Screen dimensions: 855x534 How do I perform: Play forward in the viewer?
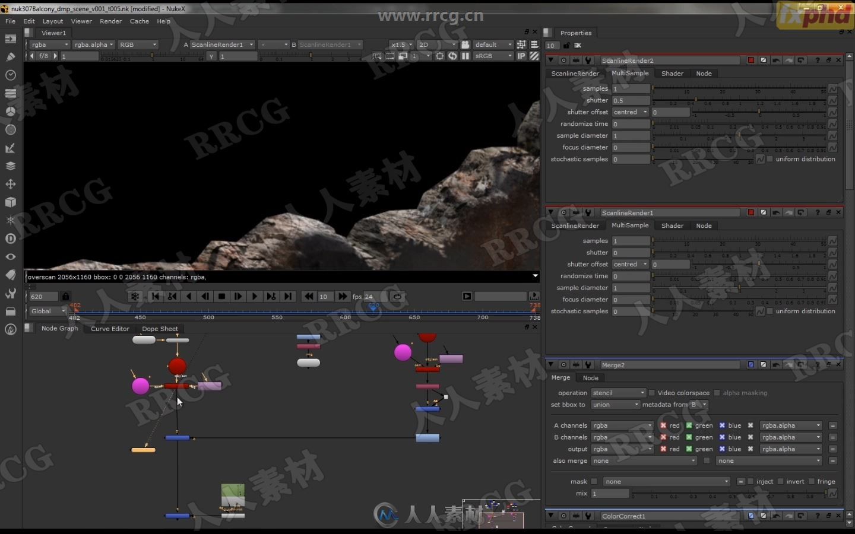pyautogui.click(x=255, y=296)
